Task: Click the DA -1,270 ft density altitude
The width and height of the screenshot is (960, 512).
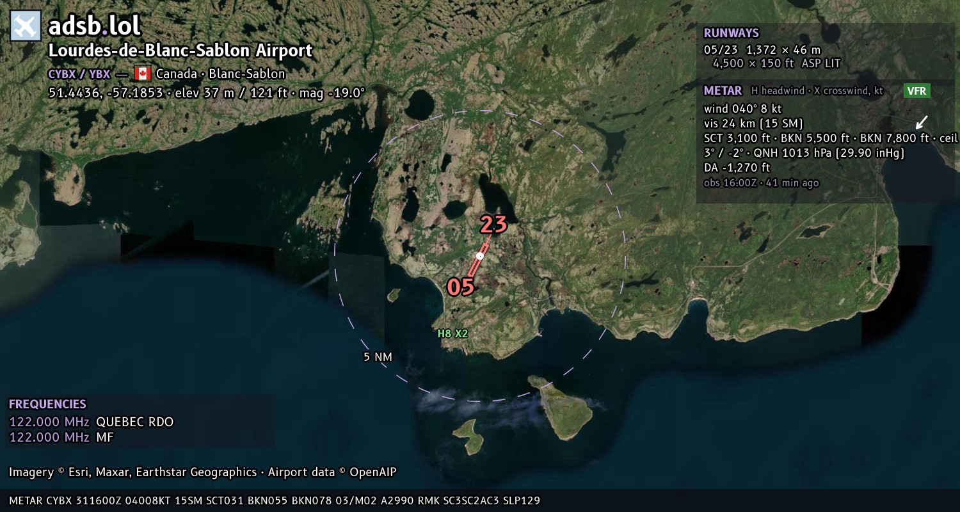Action: (x=737, y=168)
